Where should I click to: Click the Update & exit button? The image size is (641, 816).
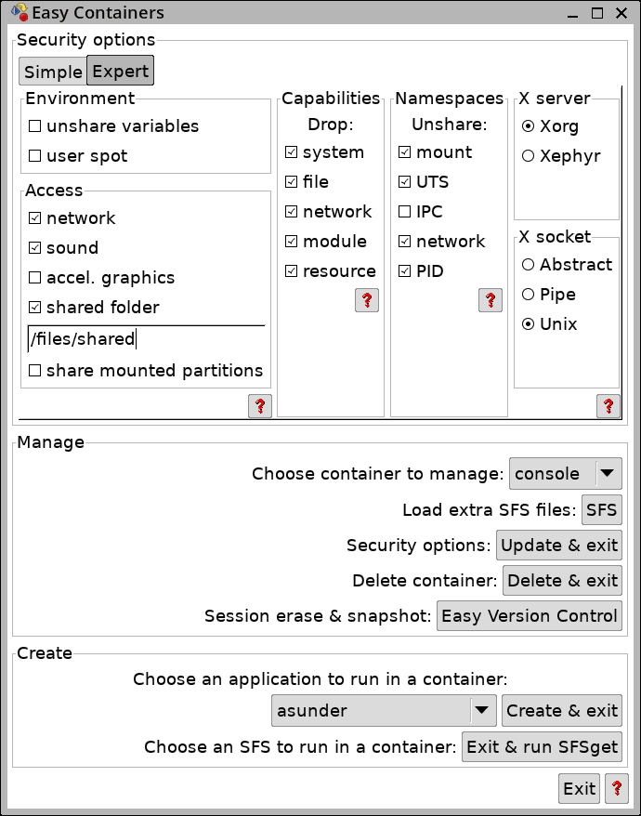[x=559, y=545]
